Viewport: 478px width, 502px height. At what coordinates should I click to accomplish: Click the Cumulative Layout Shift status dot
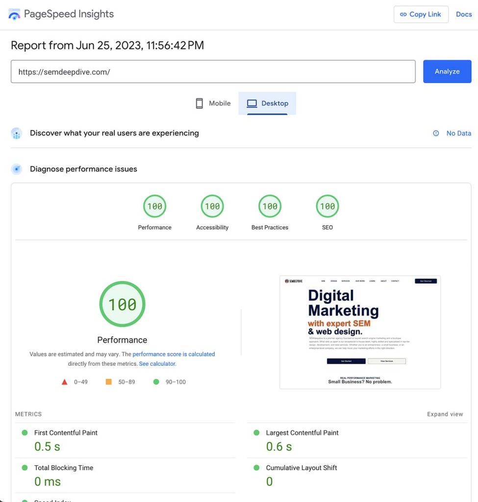[256, 467]
